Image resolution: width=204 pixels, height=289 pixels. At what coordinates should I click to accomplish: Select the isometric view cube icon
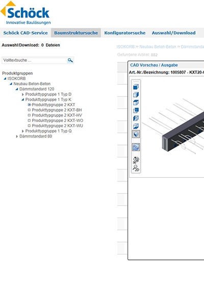click(x=136, y=134)
